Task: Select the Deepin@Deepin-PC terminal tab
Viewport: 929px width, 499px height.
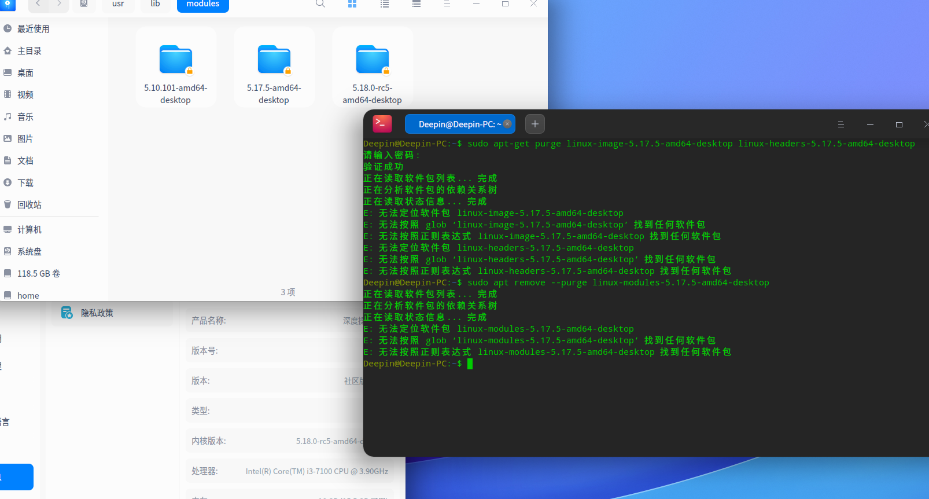Action: point(460,124)
